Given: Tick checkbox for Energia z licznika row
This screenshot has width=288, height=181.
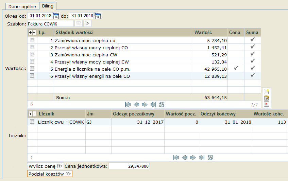Looking at the screenshot, I should point(32,69).
